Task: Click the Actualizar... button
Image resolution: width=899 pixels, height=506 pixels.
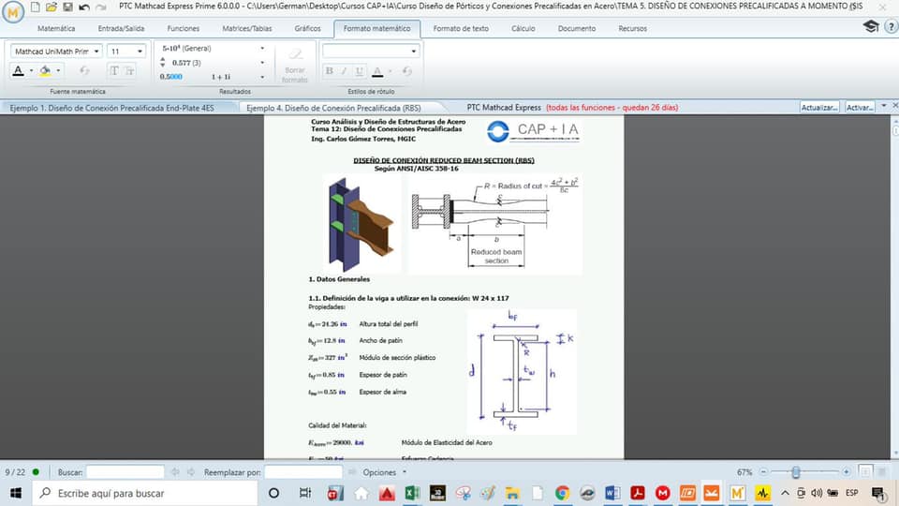Action: tap(819, 107)
